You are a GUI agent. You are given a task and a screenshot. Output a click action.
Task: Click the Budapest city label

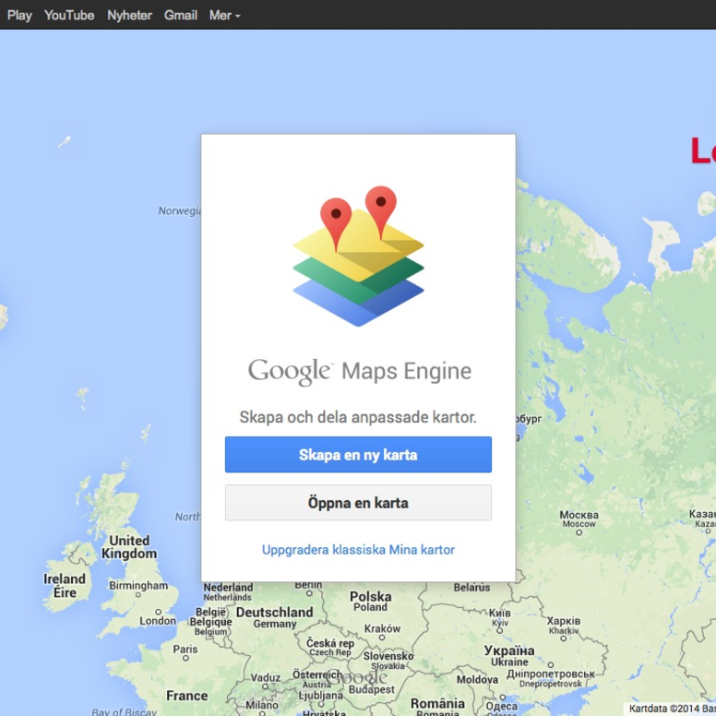[372, 689]
